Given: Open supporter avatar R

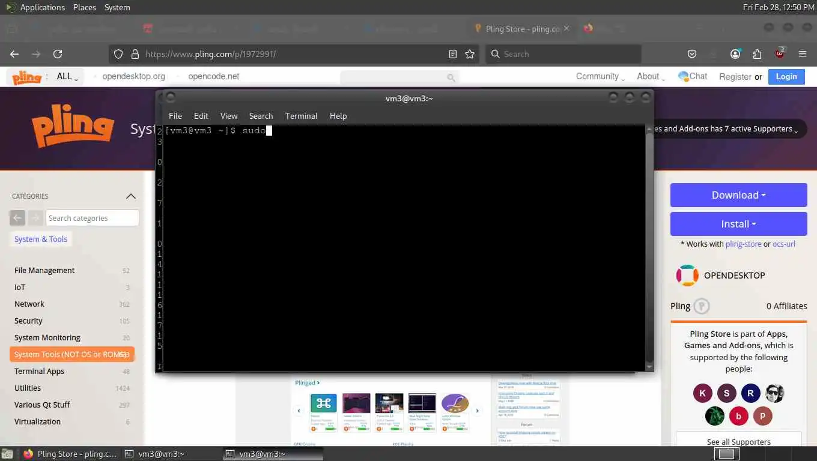Looking at the screenshot, I should tap(750, 394).
